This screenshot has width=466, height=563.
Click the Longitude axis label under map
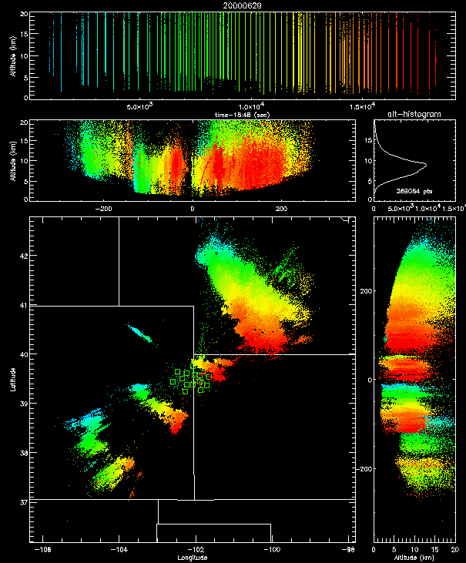tap(193, 558)
